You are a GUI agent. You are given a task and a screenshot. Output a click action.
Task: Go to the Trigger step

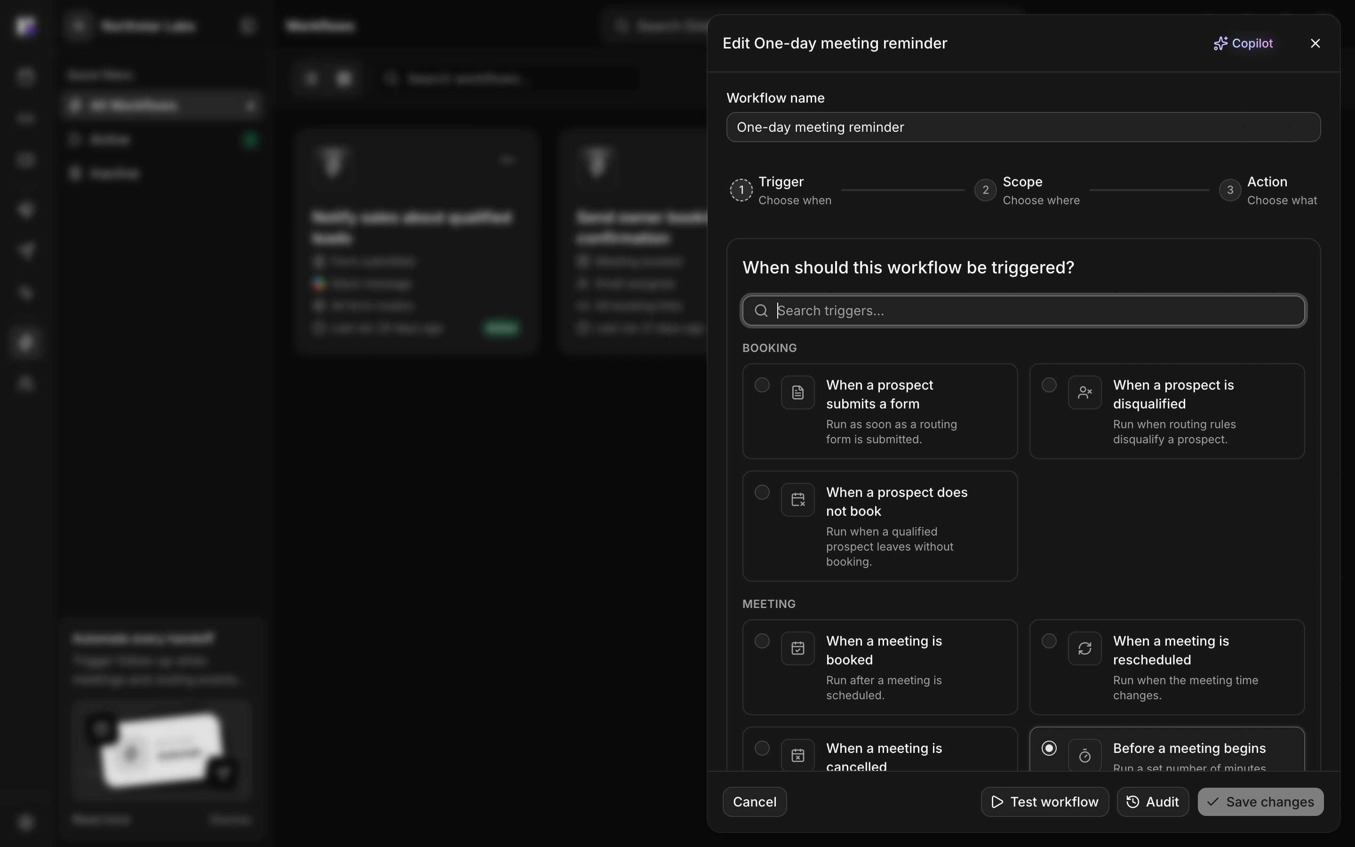coord(781,191)
